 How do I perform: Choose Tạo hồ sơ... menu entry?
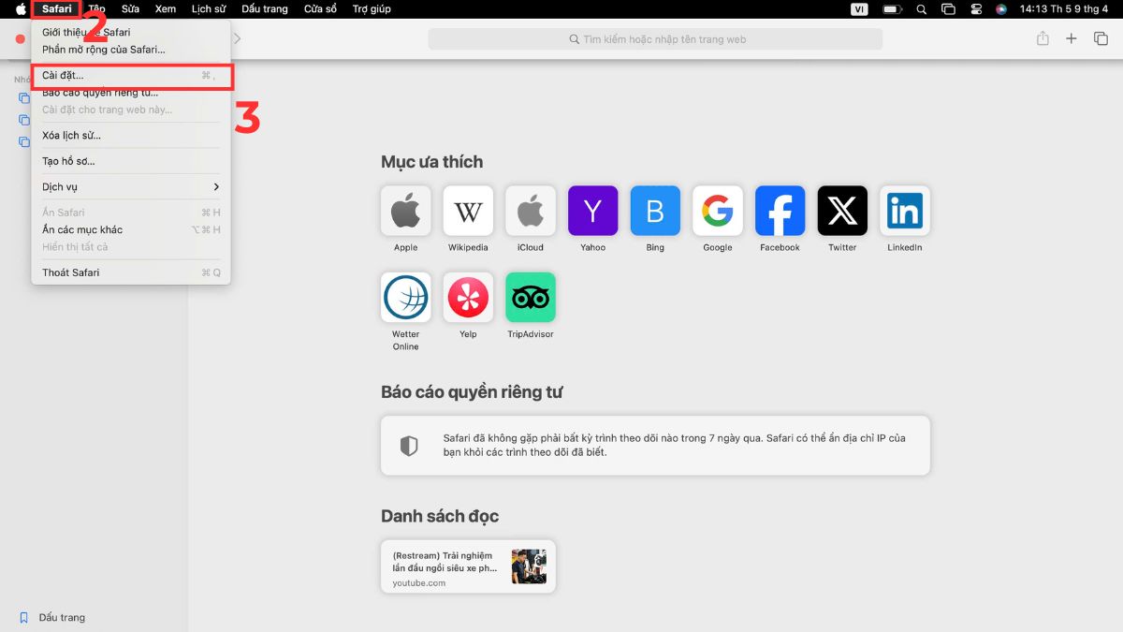(68, 161)
